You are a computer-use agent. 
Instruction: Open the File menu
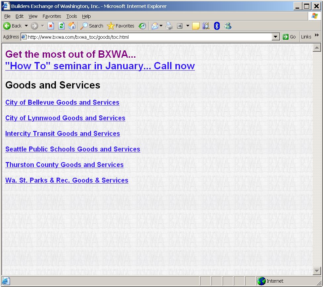click(x=7, y=16)
